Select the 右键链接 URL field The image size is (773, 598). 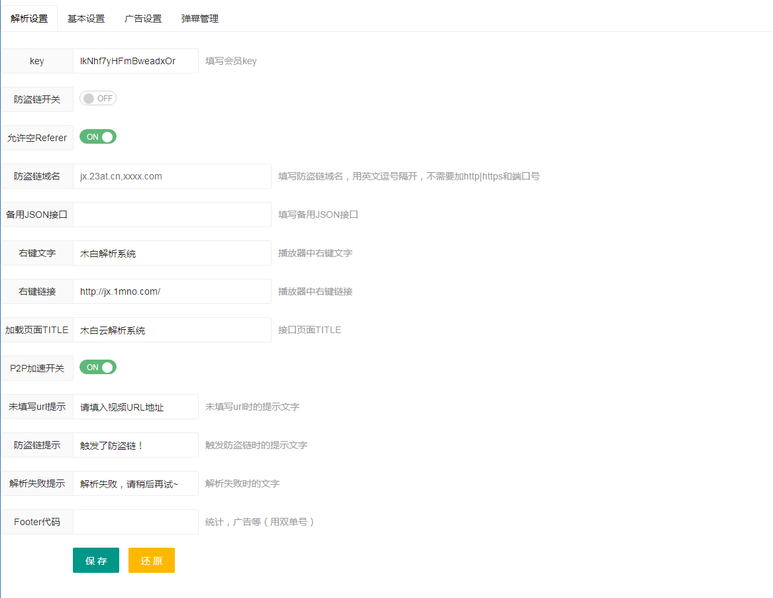pyautogui.click(x=172, y=291)
